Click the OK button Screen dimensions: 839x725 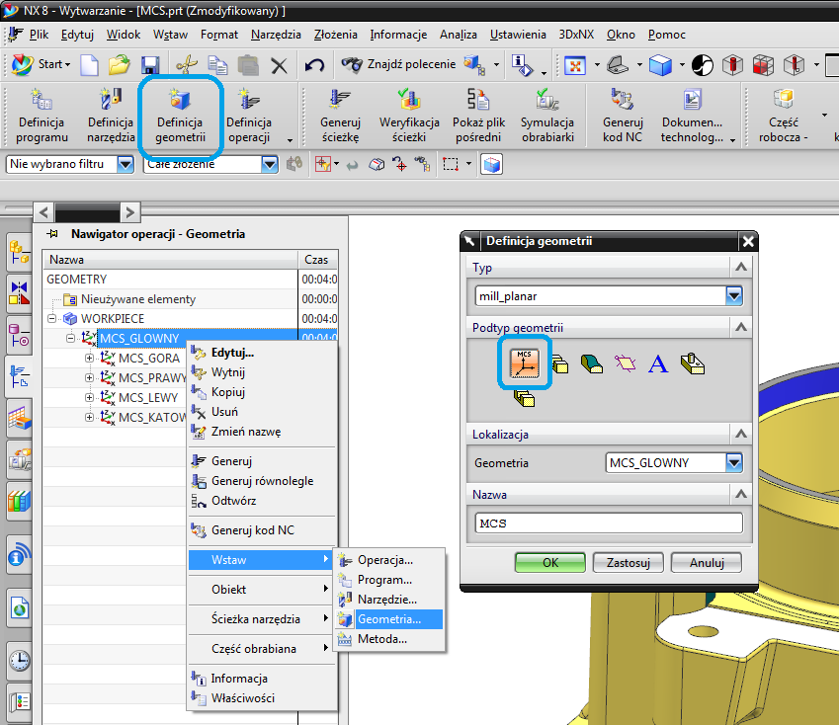(x=550, y=562)
